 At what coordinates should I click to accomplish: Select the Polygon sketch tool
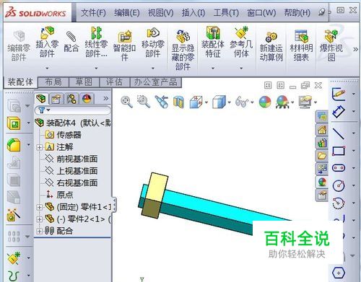coord(339,273)
